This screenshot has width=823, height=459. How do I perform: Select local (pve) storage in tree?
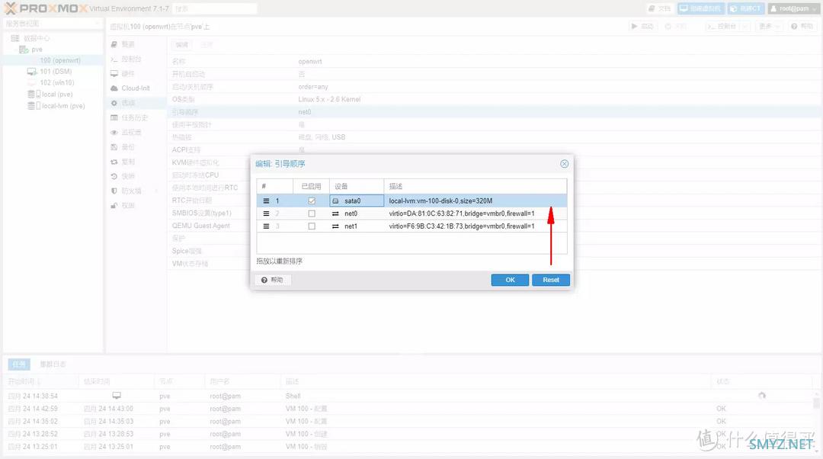click(x=56, y=95)
